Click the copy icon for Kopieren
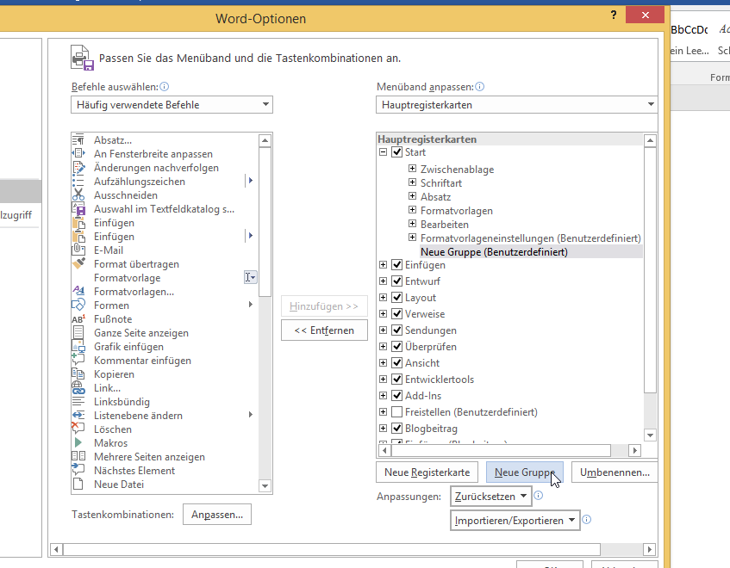Image resolution: width=730 pixels, height=568 pixels. pyautogui.click(x=78, y=374)
